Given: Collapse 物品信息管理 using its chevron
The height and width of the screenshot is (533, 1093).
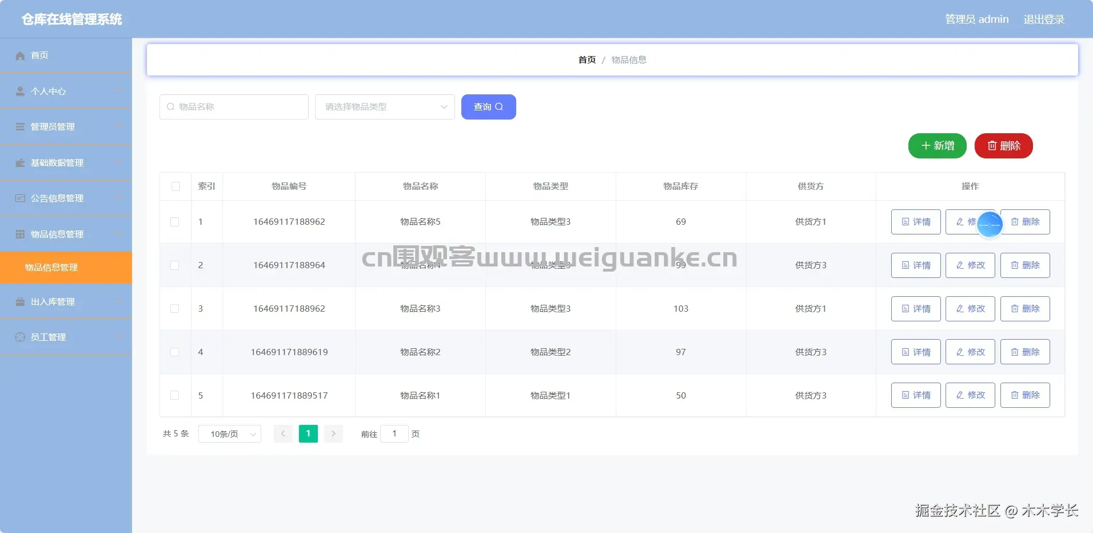Looking at the screenshot, I should tap(118, 233).
